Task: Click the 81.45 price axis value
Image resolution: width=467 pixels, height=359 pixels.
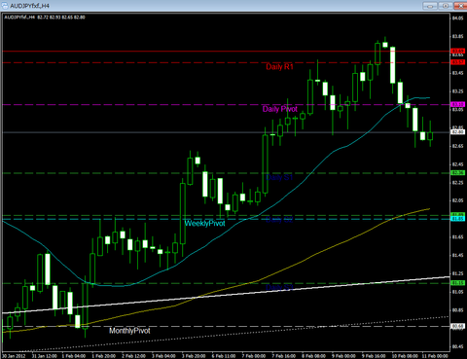Action: 458,255
